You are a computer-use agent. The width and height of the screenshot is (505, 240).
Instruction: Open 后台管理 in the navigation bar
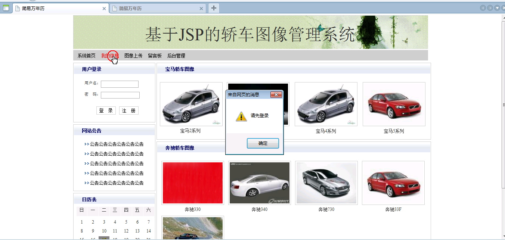[x=176, y=56]
